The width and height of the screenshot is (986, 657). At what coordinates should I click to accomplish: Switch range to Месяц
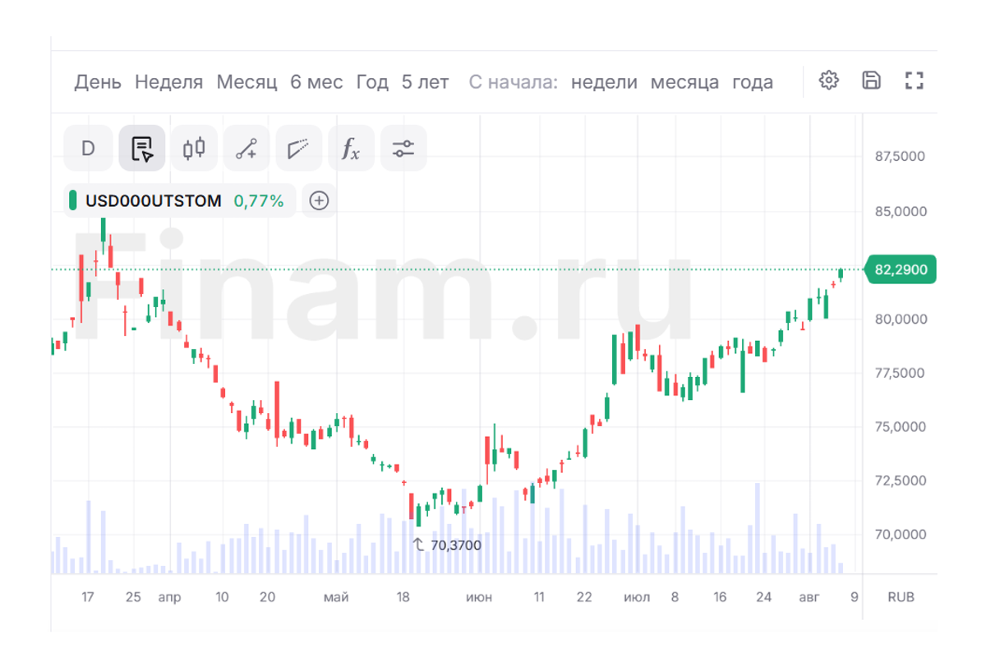tap(246, 82)
